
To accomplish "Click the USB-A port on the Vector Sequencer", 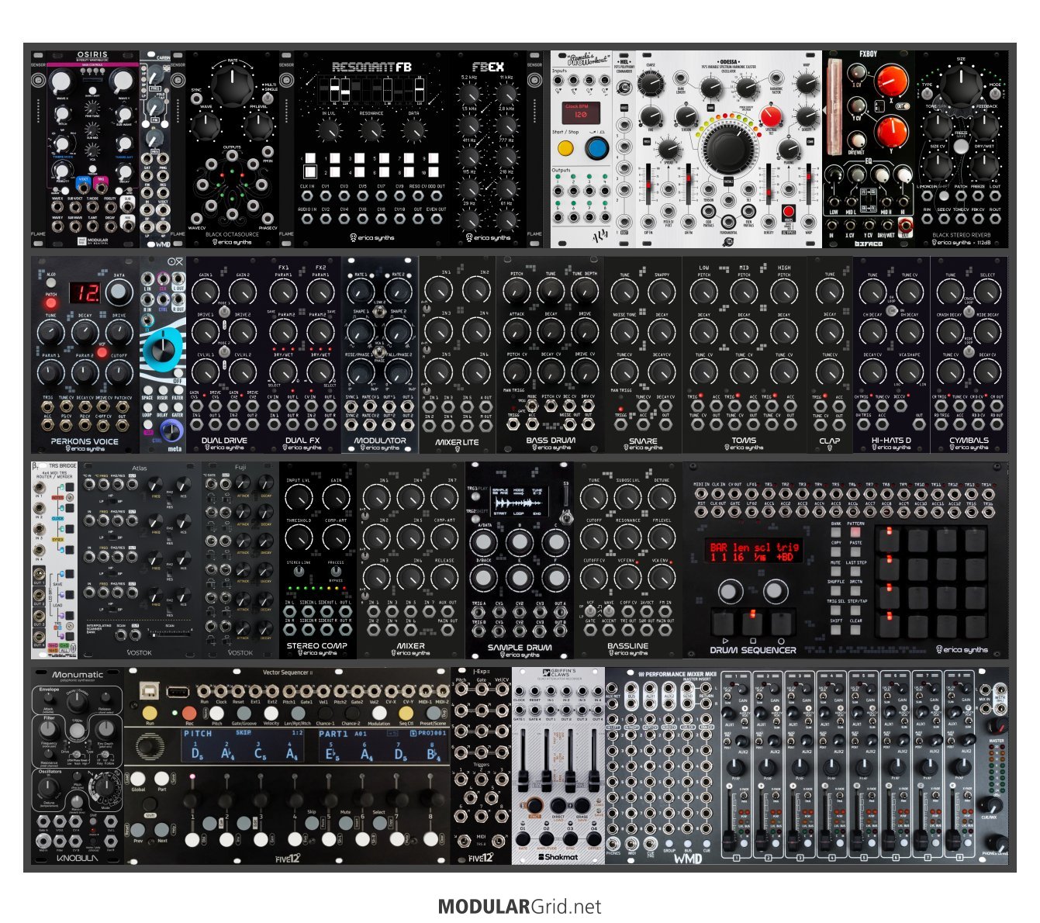I will click(x=178, y=691).
